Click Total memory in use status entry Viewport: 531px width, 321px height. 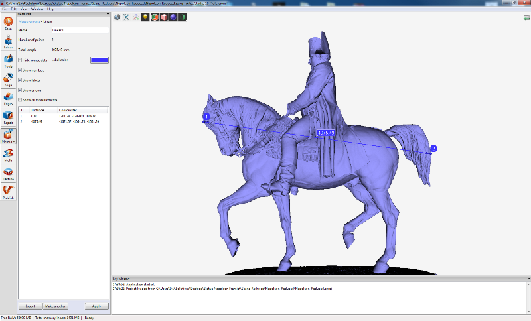(x=57, y=318)
